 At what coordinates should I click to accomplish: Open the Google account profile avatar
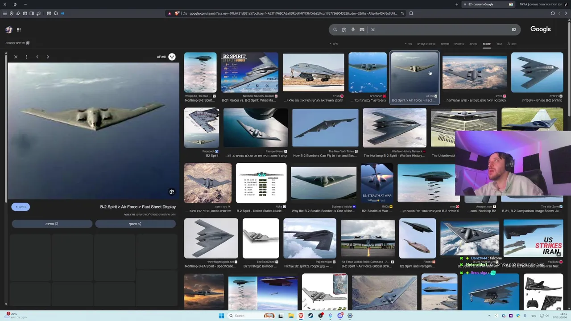pyautogui.click(x=8, y=29)
